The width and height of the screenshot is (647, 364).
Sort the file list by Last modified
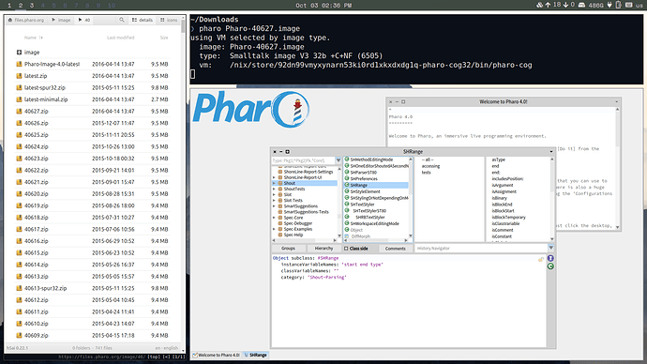(120, 38)
